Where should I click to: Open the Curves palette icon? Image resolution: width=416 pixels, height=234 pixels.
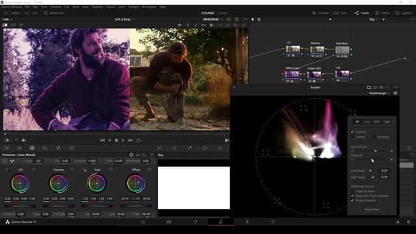click(x=159, y=148)
